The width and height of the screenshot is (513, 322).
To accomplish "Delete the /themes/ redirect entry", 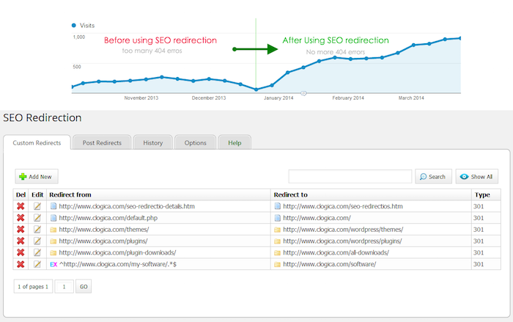I will click(x=21, y=230).
